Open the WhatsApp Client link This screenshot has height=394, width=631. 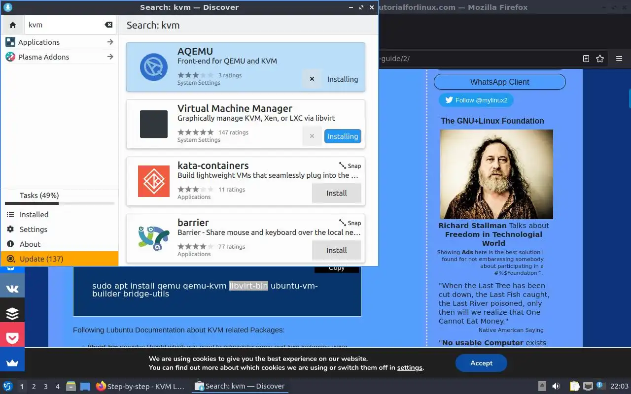[x=499, y=82]
